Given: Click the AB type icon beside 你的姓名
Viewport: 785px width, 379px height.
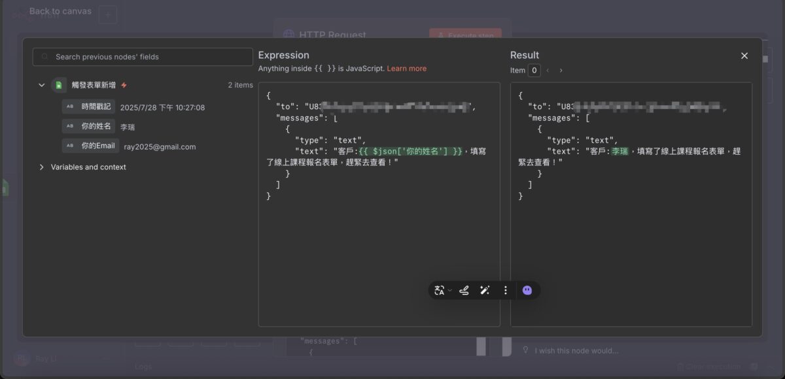Looking at the screenshot, I should [70, 126].
